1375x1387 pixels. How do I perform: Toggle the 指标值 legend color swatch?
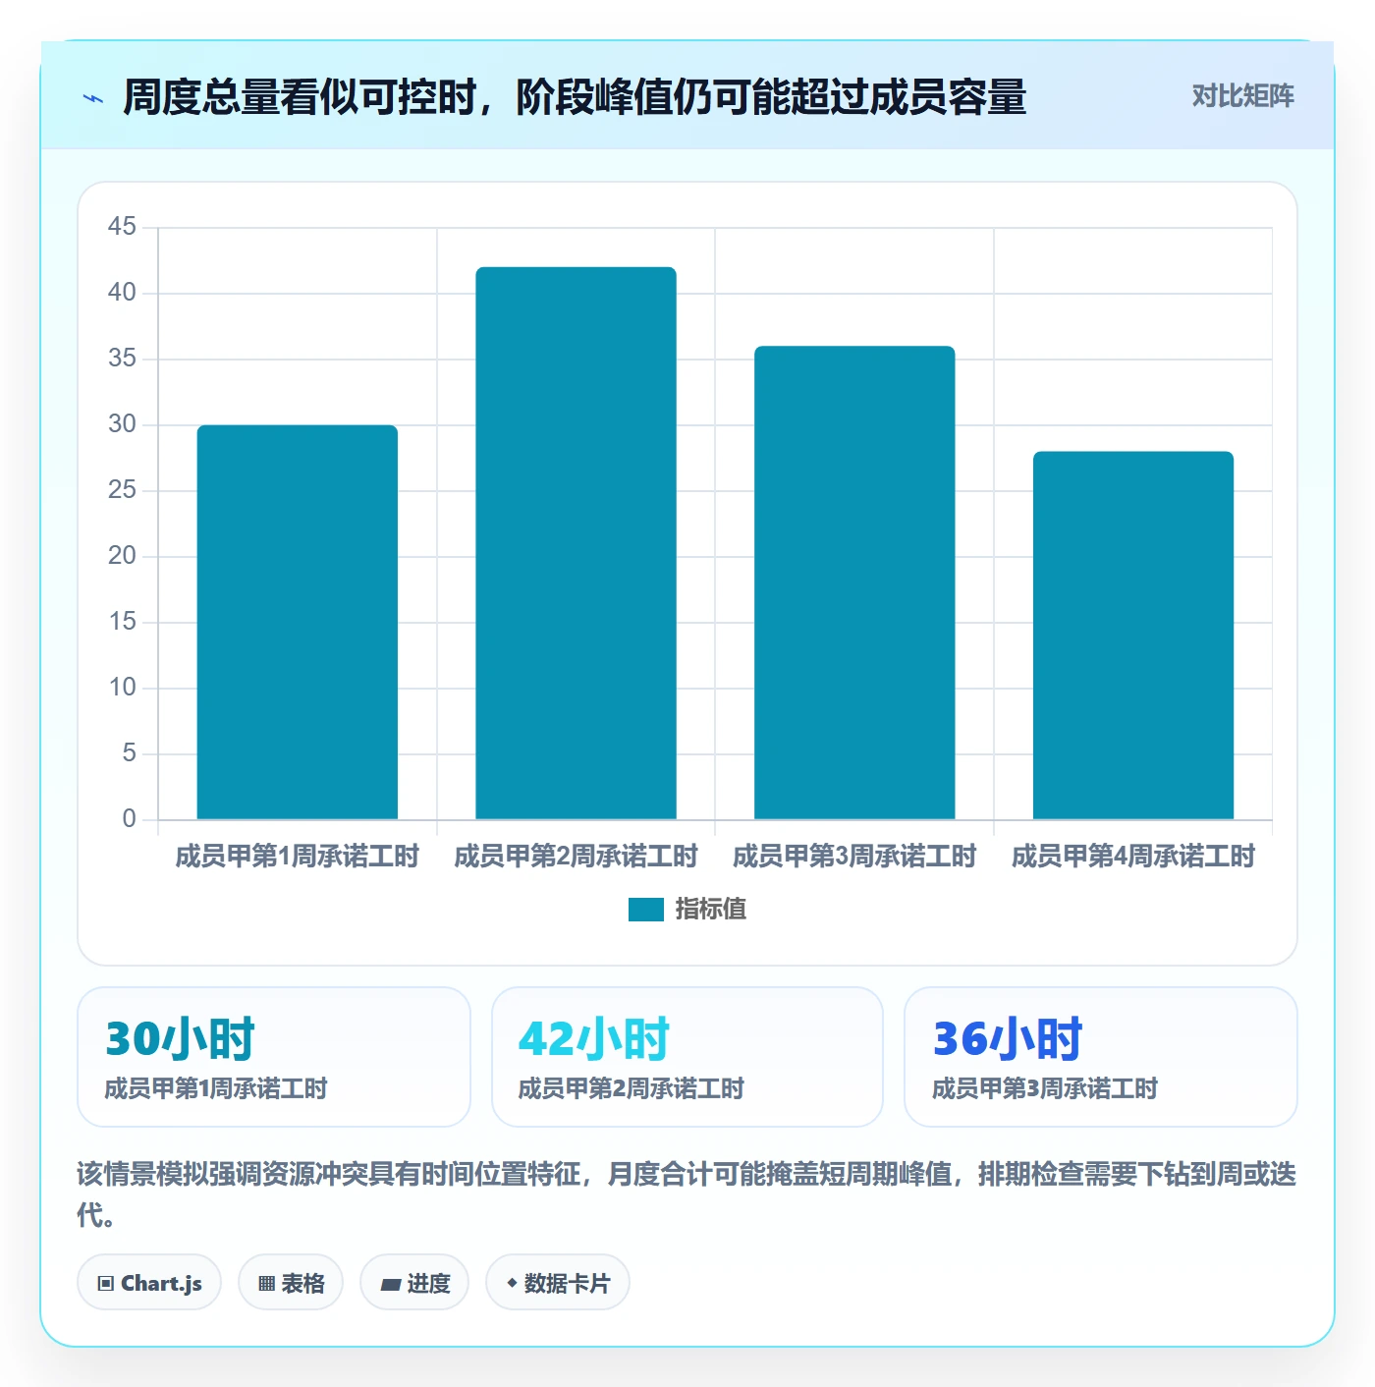(x=645, y=910)
